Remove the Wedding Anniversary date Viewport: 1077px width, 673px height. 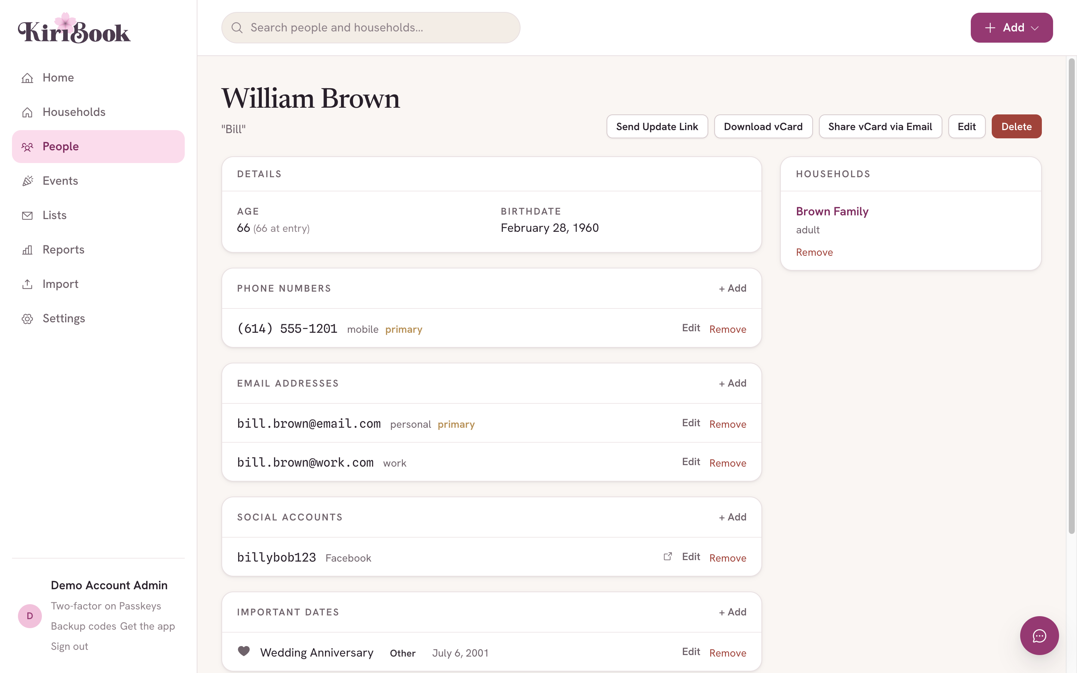tap(728, 653)
